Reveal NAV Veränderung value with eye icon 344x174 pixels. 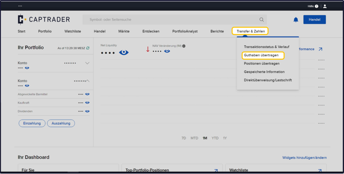coord(167,51)
